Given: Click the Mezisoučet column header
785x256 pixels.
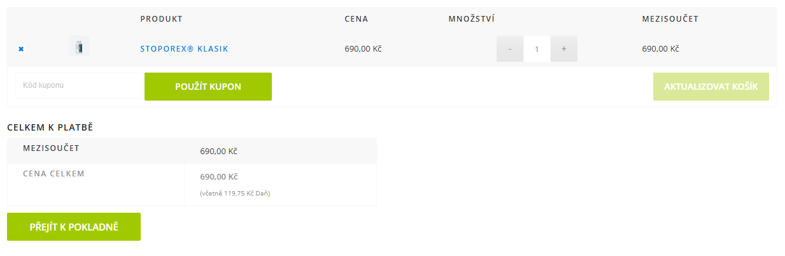Looking at the screenshot, I should tap(670, 19).
